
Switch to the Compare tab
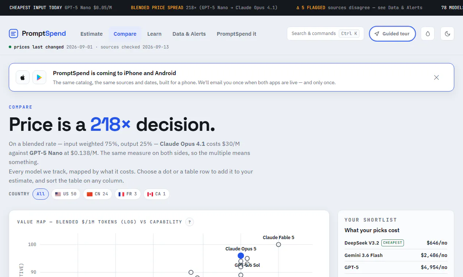tap(125, 34)
